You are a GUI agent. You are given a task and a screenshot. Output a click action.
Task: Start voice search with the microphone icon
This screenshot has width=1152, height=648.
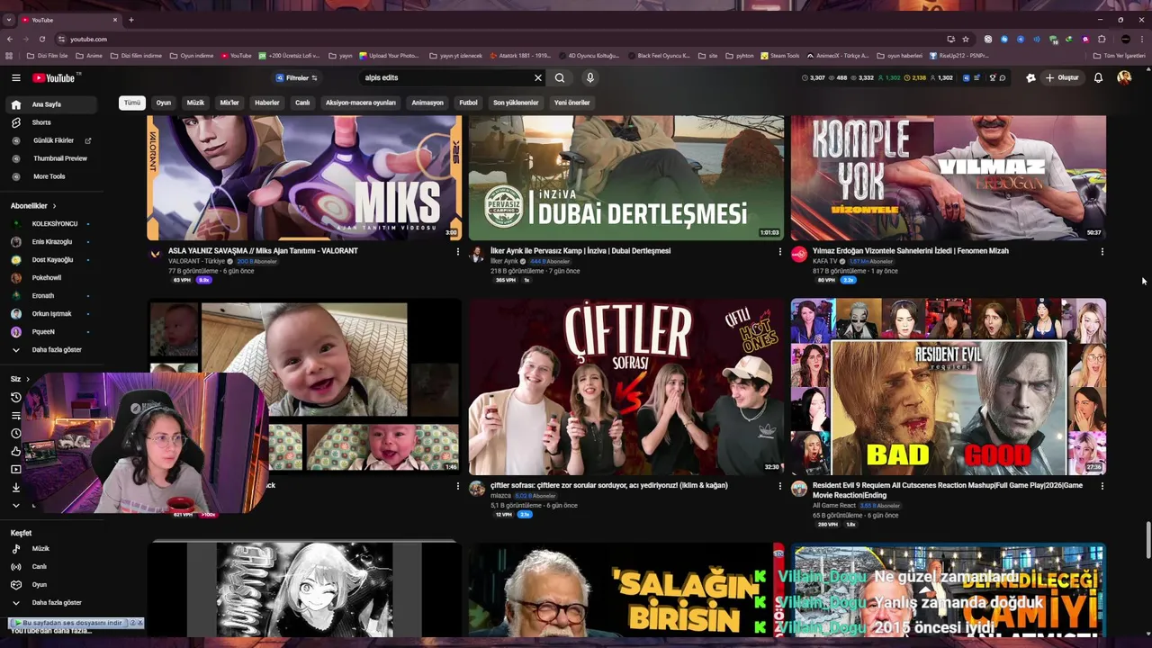tap(589, 77)
